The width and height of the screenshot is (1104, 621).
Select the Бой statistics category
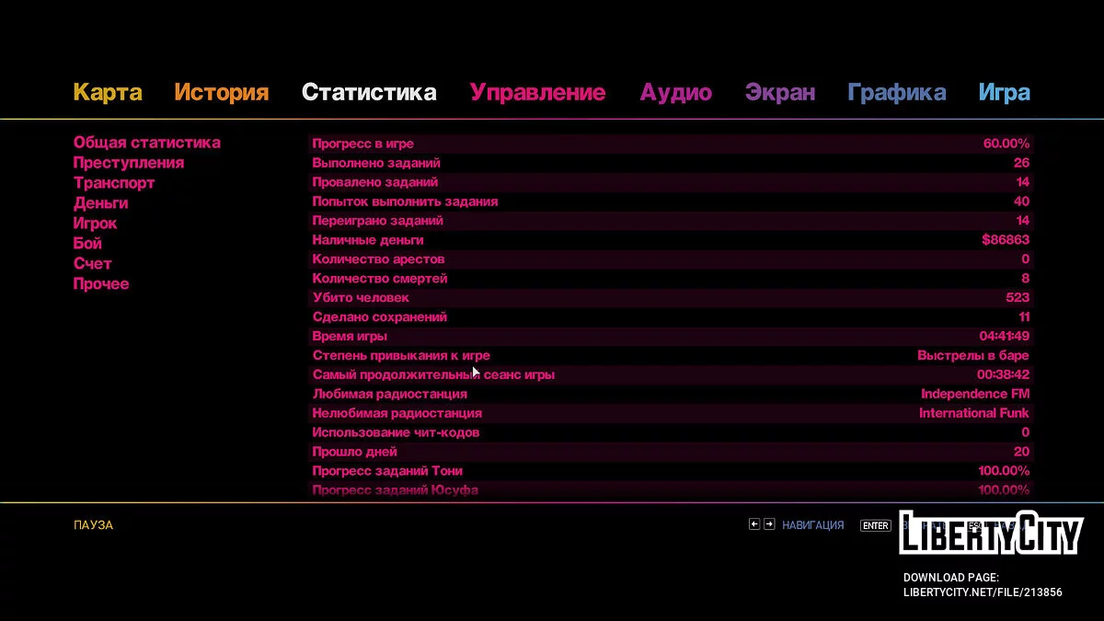[x=87, y=244]
